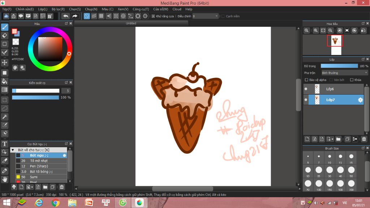Click the canvas horizontal scrollbar

(x=182, y=188)
